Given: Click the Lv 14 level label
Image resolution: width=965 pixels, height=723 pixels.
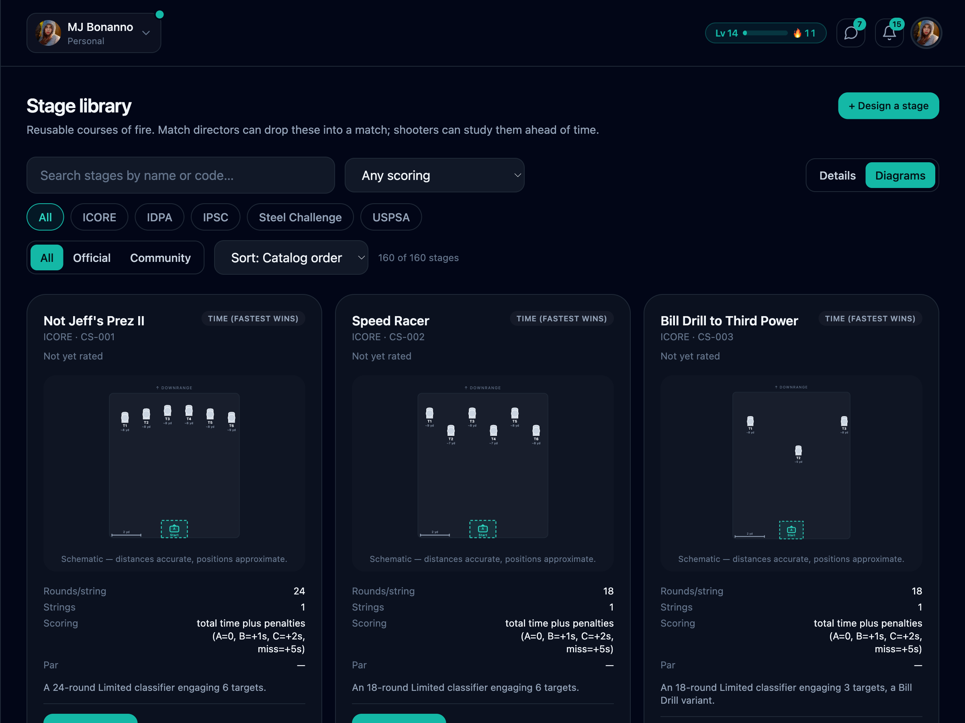Looking at the screenshot, I should (726, 33).
